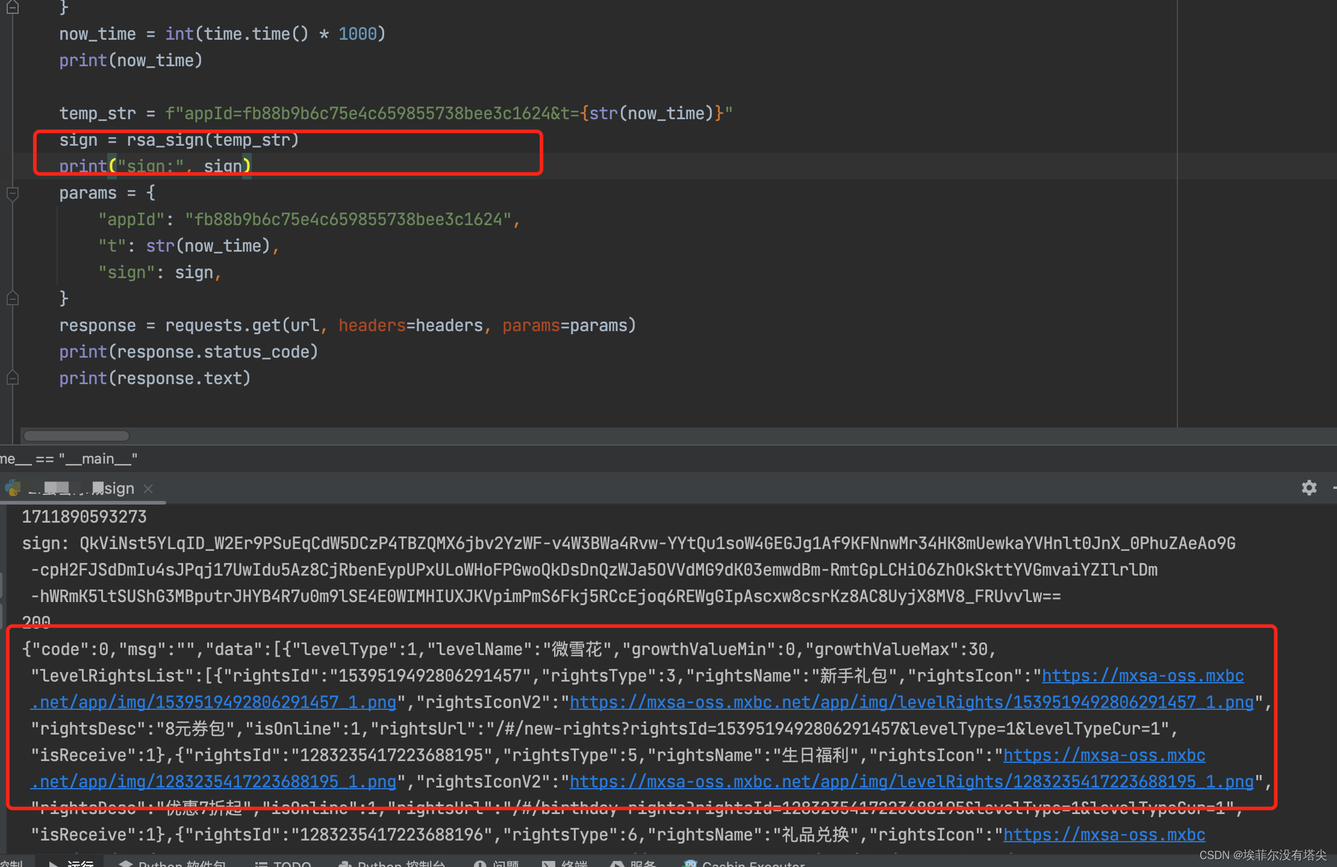Open the TODO tool window
The image size is (1337, 867).
click(x=283, y=862)
